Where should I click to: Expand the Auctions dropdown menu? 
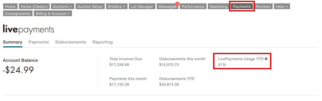62,7
